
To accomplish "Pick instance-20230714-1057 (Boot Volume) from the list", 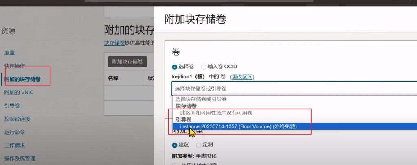I will [x=238, y=127].
